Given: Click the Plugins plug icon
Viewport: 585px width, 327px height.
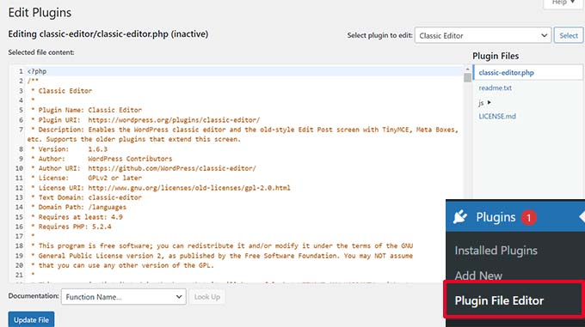Looking at the screenshot, I should coord(460,216).
